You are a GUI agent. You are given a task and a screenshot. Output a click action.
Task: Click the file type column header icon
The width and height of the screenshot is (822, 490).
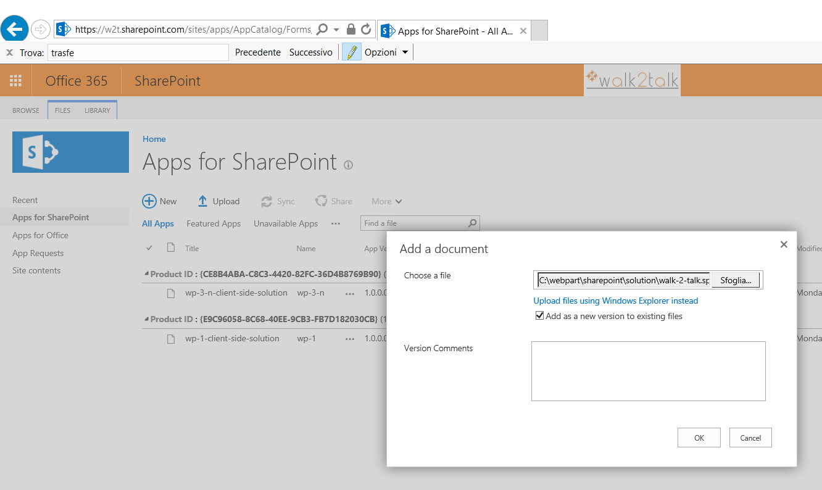171,247
